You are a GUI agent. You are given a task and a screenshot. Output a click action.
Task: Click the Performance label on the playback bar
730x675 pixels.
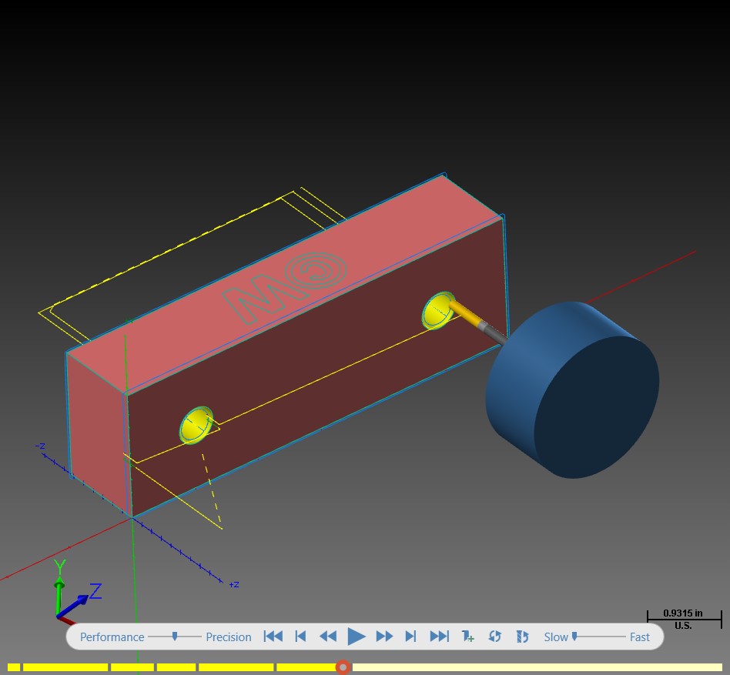click(x=112, y=637)
